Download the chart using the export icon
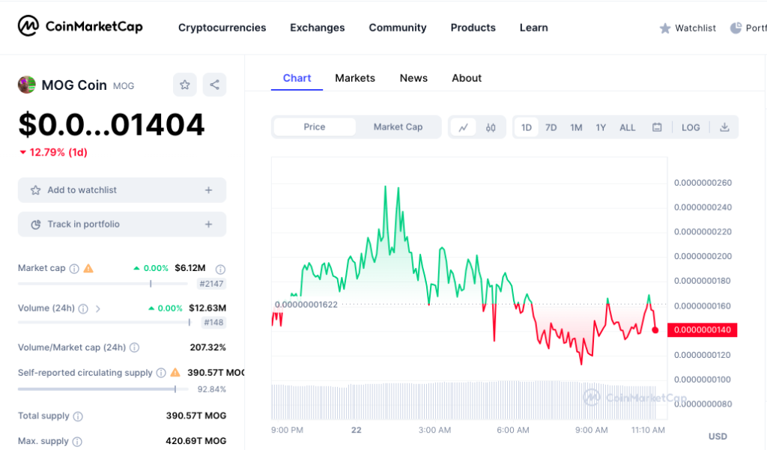This screenshot has width=767, height=450. click(724, 127)
